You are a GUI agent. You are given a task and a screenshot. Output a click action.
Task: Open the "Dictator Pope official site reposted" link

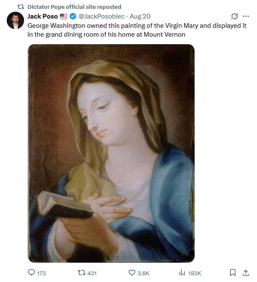click(x=74, y=7)
